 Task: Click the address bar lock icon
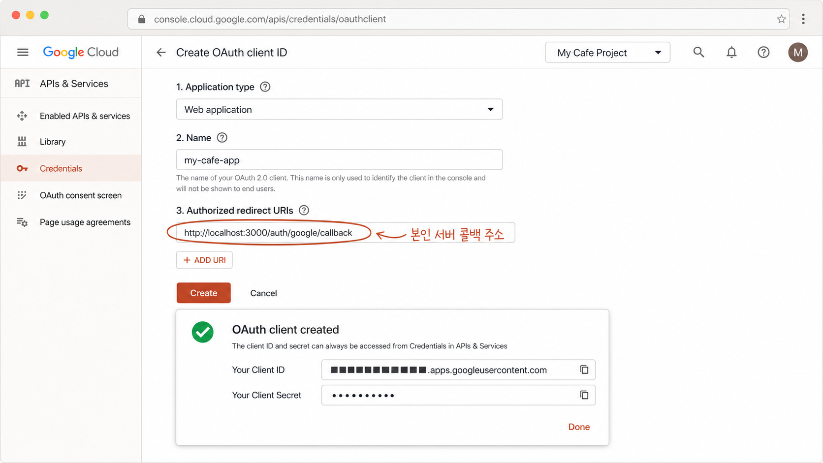(142, 19)
